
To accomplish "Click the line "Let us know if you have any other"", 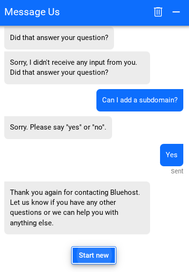I will click(x=63, y=202).
